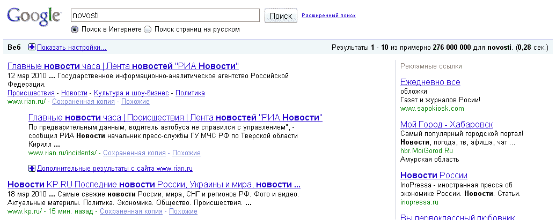The height and width of the screenshot is (220, 556).
Task: Click the www.kp.ru/ - 15 мин. назад text
Action: [50, 211]
